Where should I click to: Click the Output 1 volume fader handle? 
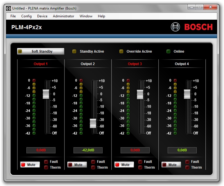pos(46,94)
